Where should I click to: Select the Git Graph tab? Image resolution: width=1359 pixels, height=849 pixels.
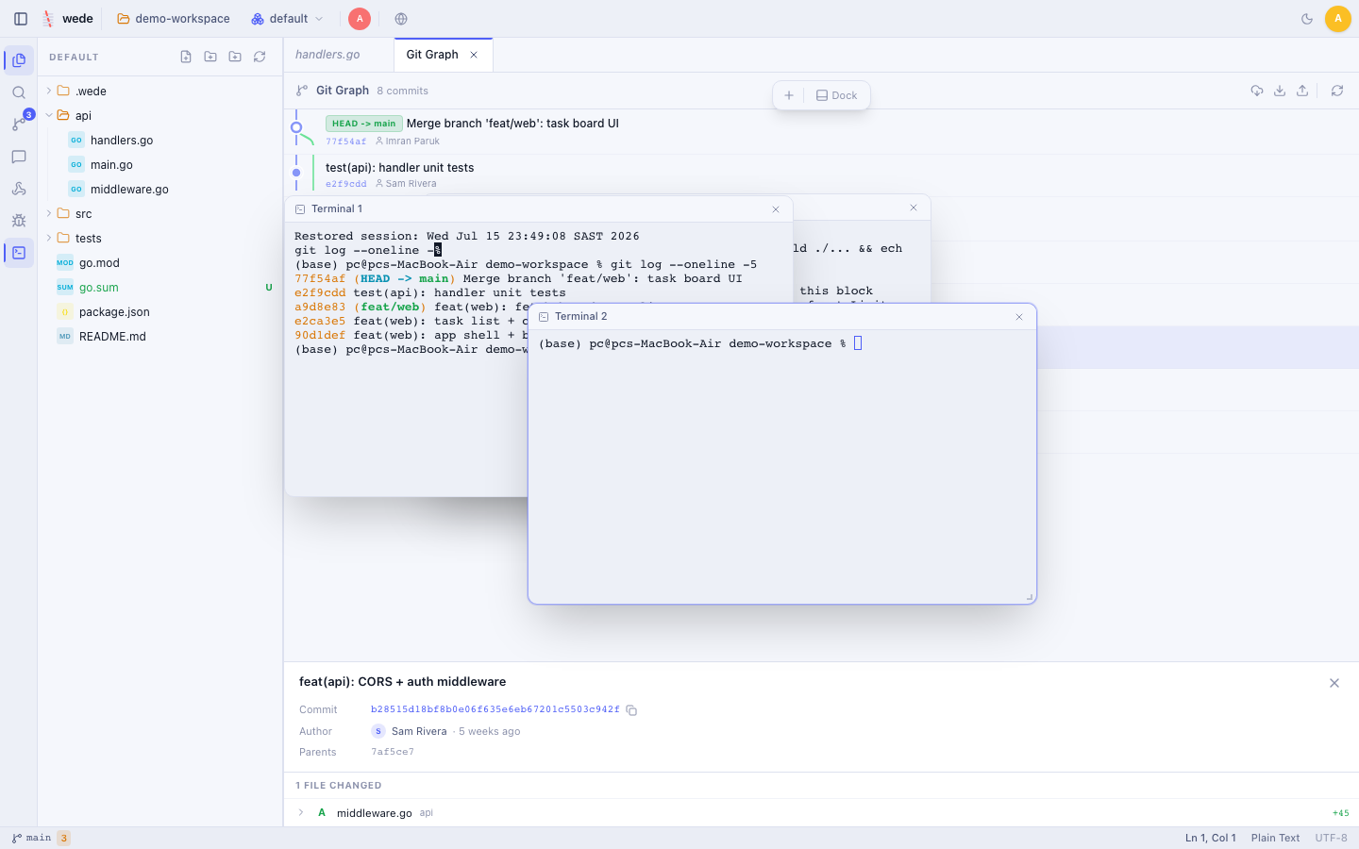432,55
